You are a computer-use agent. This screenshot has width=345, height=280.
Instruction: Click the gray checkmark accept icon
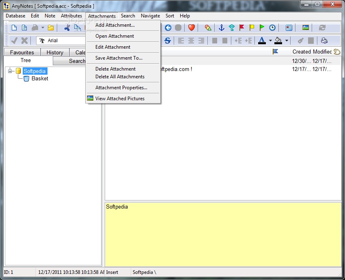pyautogui.click(x=14, y=41)
